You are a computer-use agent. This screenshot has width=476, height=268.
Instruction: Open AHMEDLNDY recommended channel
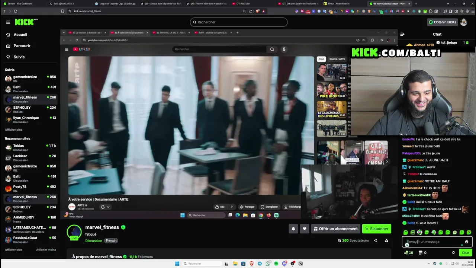pyautogui.click(x=30, y=219)
